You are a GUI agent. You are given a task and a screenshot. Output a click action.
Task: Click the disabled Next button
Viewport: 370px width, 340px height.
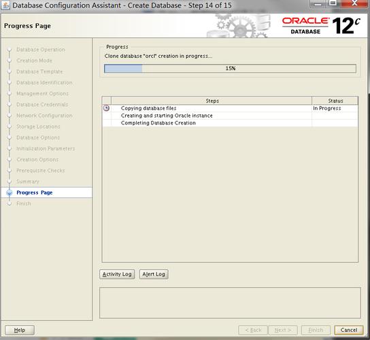[x=283, y=330]
